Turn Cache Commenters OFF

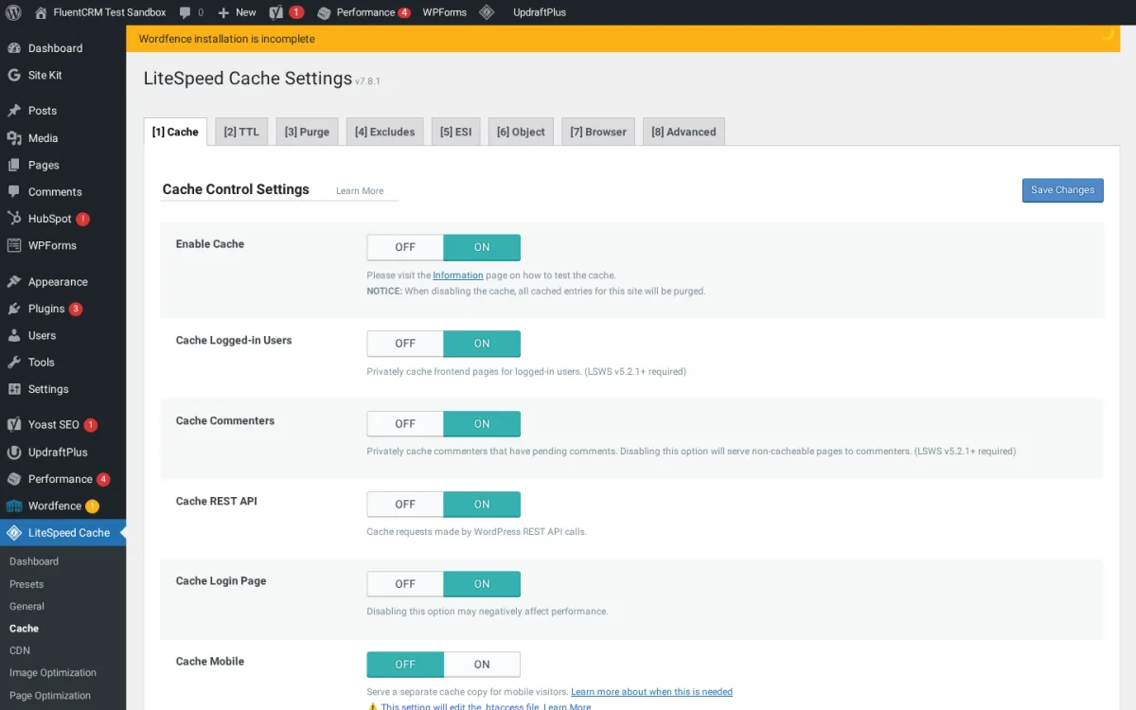405,424
